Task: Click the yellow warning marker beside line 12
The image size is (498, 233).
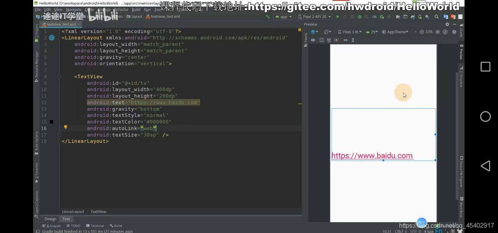Action: coord(300,104)
